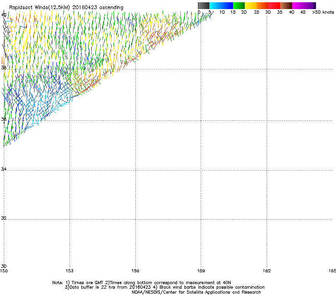Click the latitude label 38
The image size is (336, 295).
(4, 68)
